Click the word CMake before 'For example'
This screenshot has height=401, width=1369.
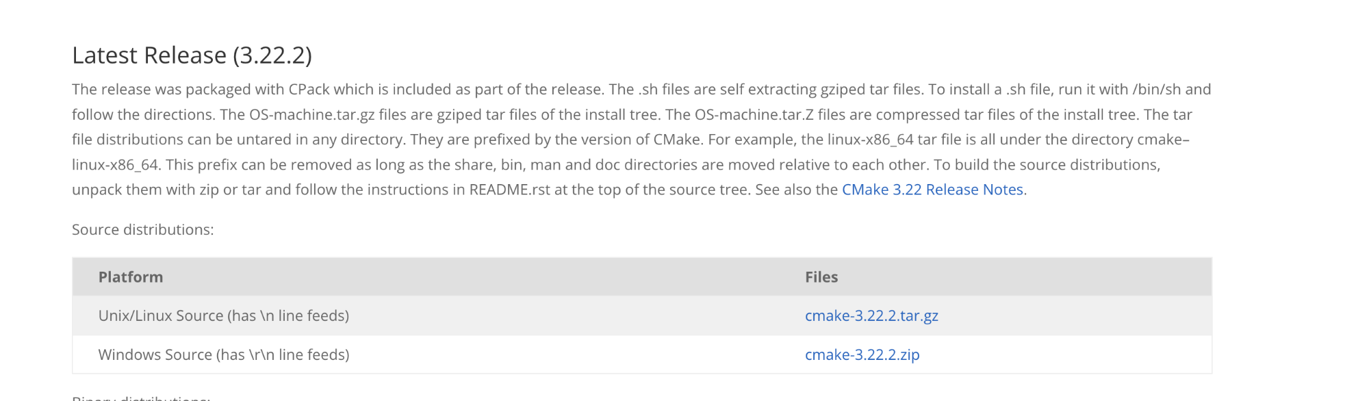click(x=678, y=140)
